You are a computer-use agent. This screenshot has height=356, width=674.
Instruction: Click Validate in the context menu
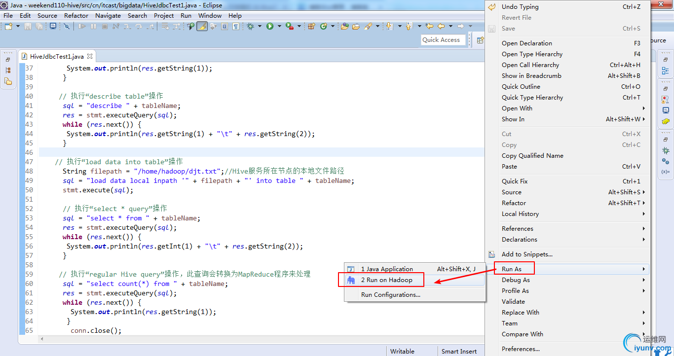pos(567,302)
